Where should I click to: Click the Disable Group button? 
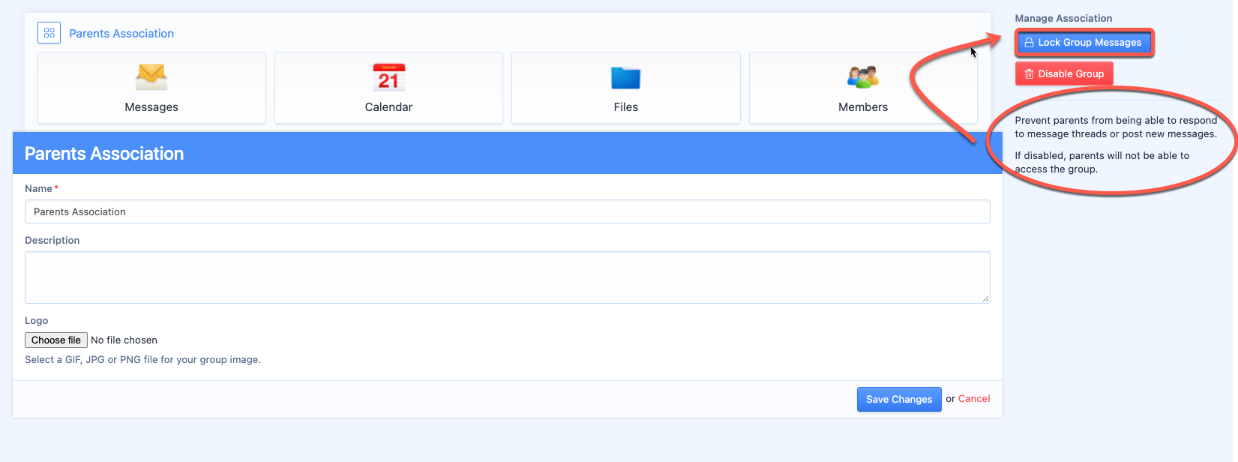coord(1064,73)
